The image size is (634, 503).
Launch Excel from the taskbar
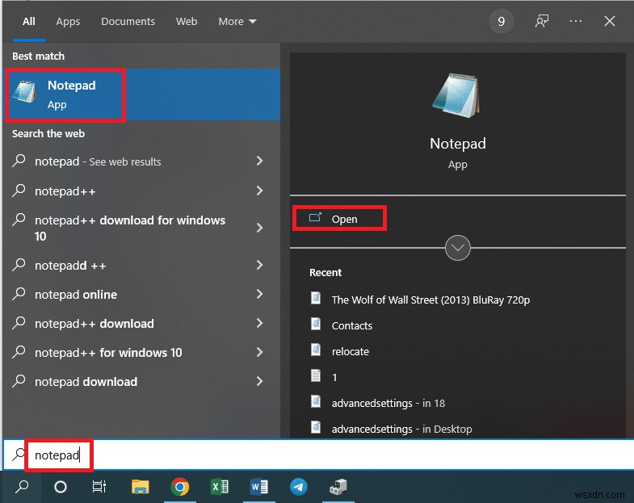[220, 486]
